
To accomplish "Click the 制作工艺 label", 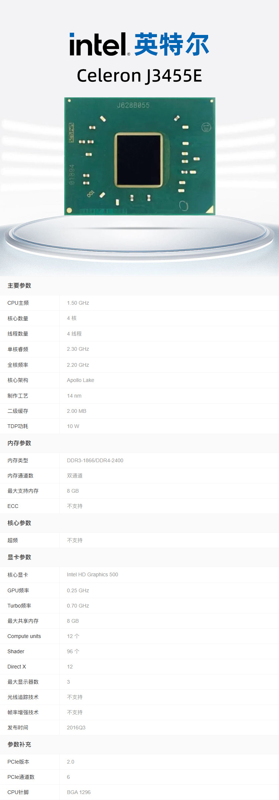I will tap(18, 396).
